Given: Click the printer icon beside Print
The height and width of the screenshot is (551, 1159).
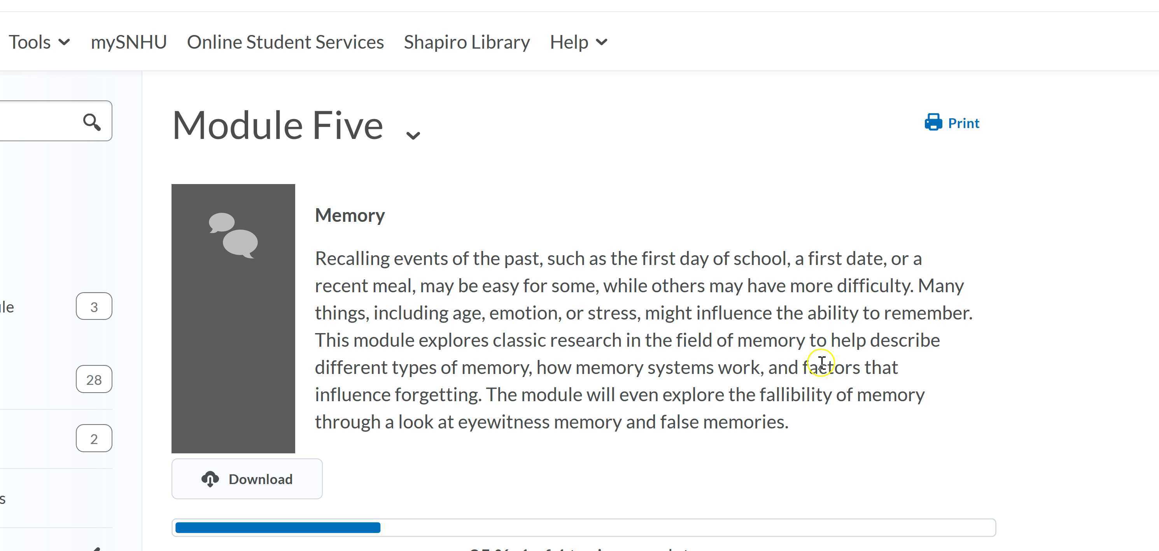Looking at the screenshot, I should pyautogui.click(x=933, y=123).
